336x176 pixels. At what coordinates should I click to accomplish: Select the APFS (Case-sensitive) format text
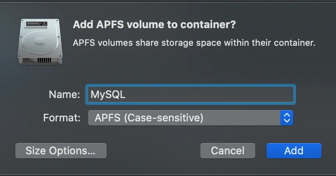coord(149,118)
